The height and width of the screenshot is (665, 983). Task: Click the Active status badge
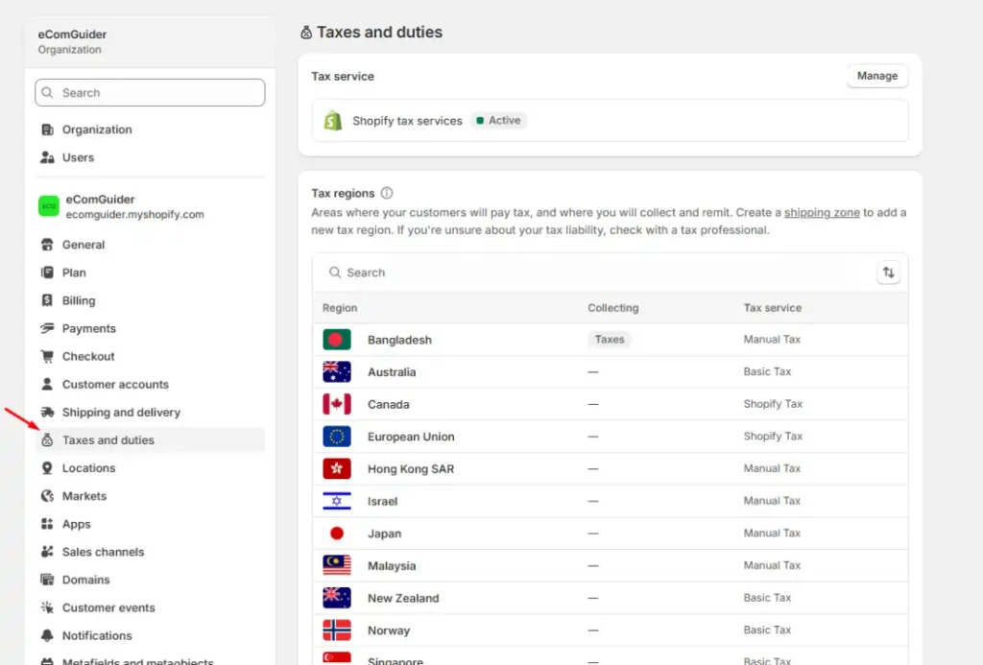(x=499, y=120)
